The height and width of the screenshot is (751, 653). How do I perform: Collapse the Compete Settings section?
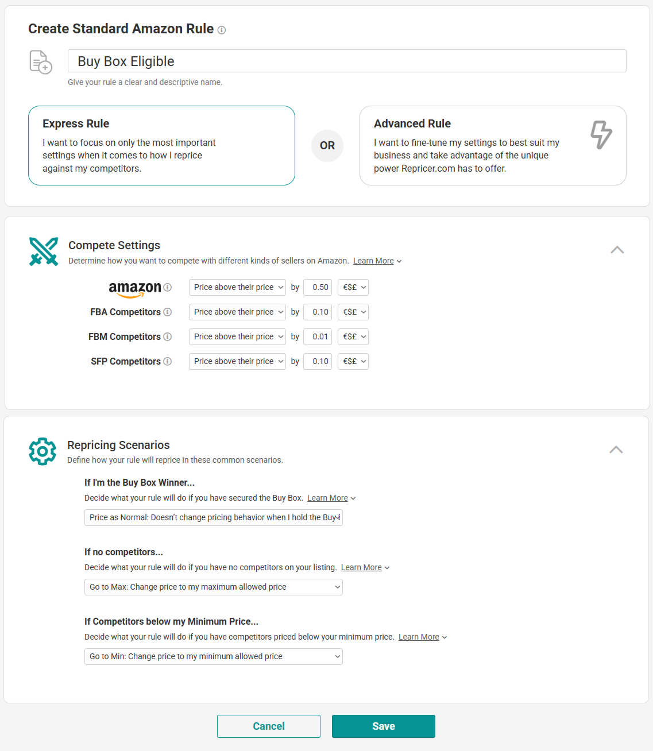tap(617, 250)
